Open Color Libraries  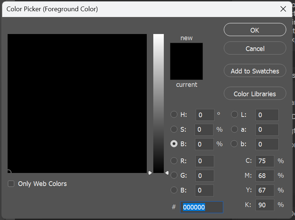pyautogui.click(x=255, y=94)
